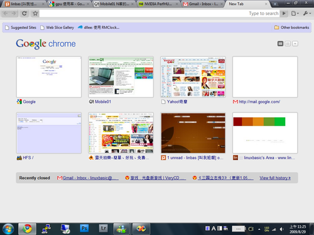Expand the new tab page options arrow
This screenshot has height=235, width=314.
coord(295,44)
